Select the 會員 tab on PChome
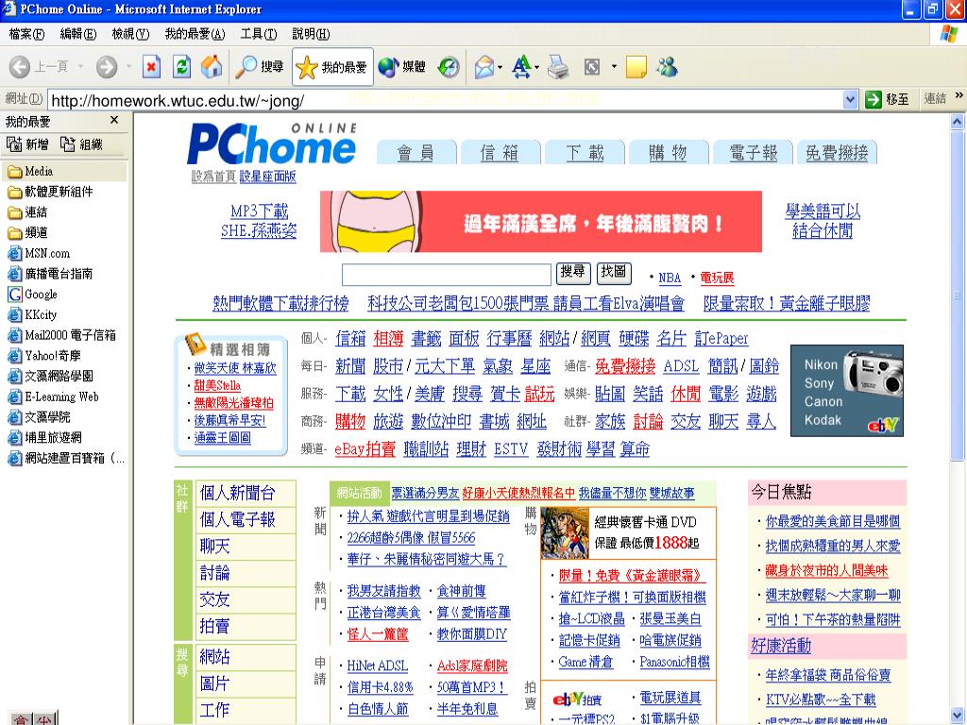This screenshot has height=725, width=967. tap(416, 152)
